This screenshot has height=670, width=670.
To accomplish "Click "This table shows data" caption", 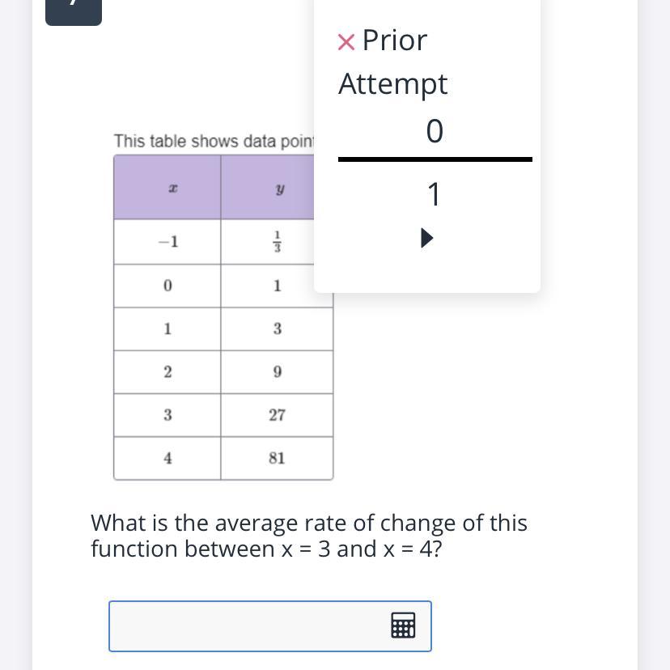I will pos(213,142).
